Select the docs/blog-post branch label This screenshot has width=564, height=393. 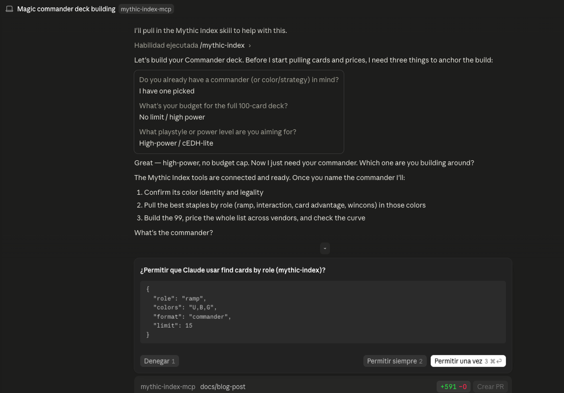(x=223, y=387)
